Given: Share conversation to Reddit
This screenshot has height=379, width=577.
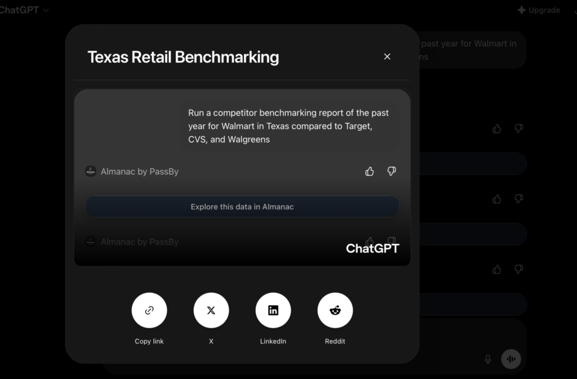Looking at the screenshot, I should 335,310.
